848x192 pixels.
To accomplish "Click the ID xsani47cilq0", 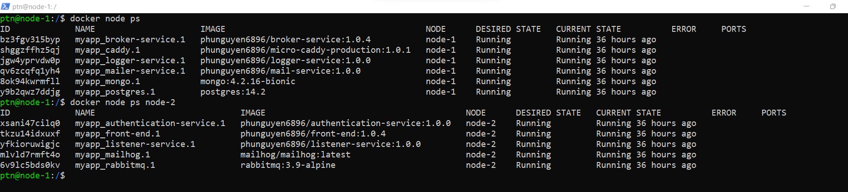I will 30,123.
